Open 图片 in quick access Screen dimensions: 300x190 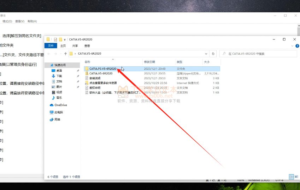(59, 87)
